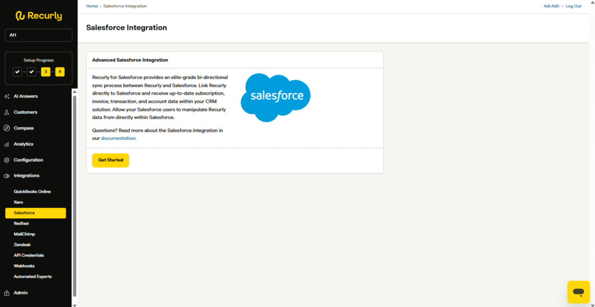Open setup step two checkmark
The height and width of the screenshot is (307, 595).
tap(31, 71)
